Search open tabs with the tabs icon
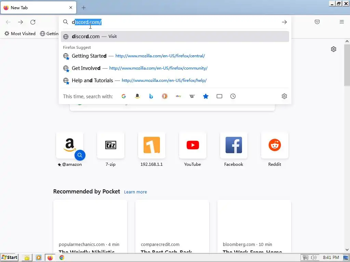Image resolution: width=350 pixels, height=262 pixels. pyautogui.click(x=219, y=96)
